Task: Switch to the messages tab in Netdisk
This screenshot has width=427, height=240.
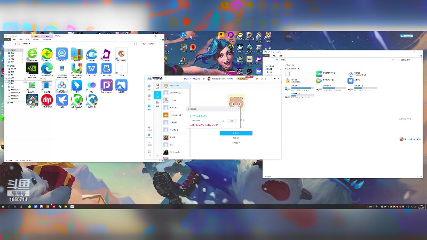Action: tap(157, 86)
